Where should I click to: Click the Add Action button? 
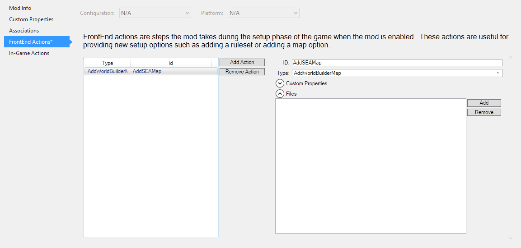pyautogui.click(x=242, y=62)
